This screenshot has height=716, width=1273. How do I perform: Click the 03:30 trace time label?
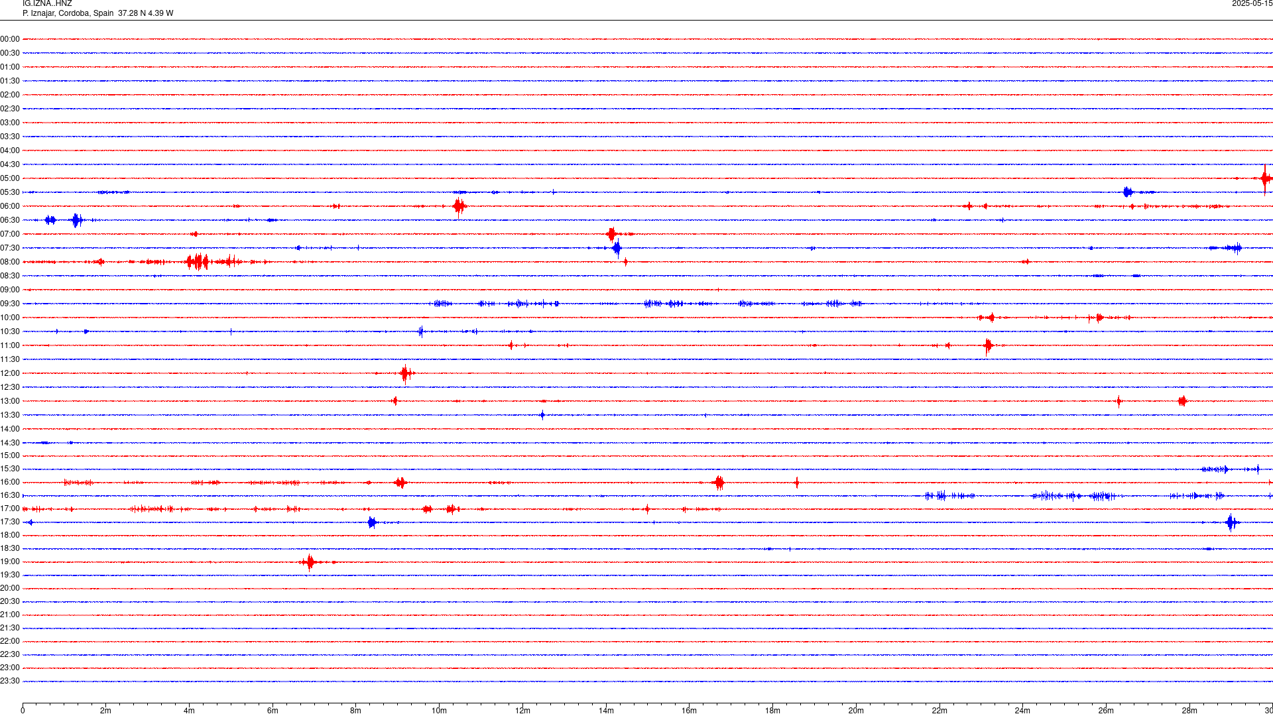pos(10,137)
